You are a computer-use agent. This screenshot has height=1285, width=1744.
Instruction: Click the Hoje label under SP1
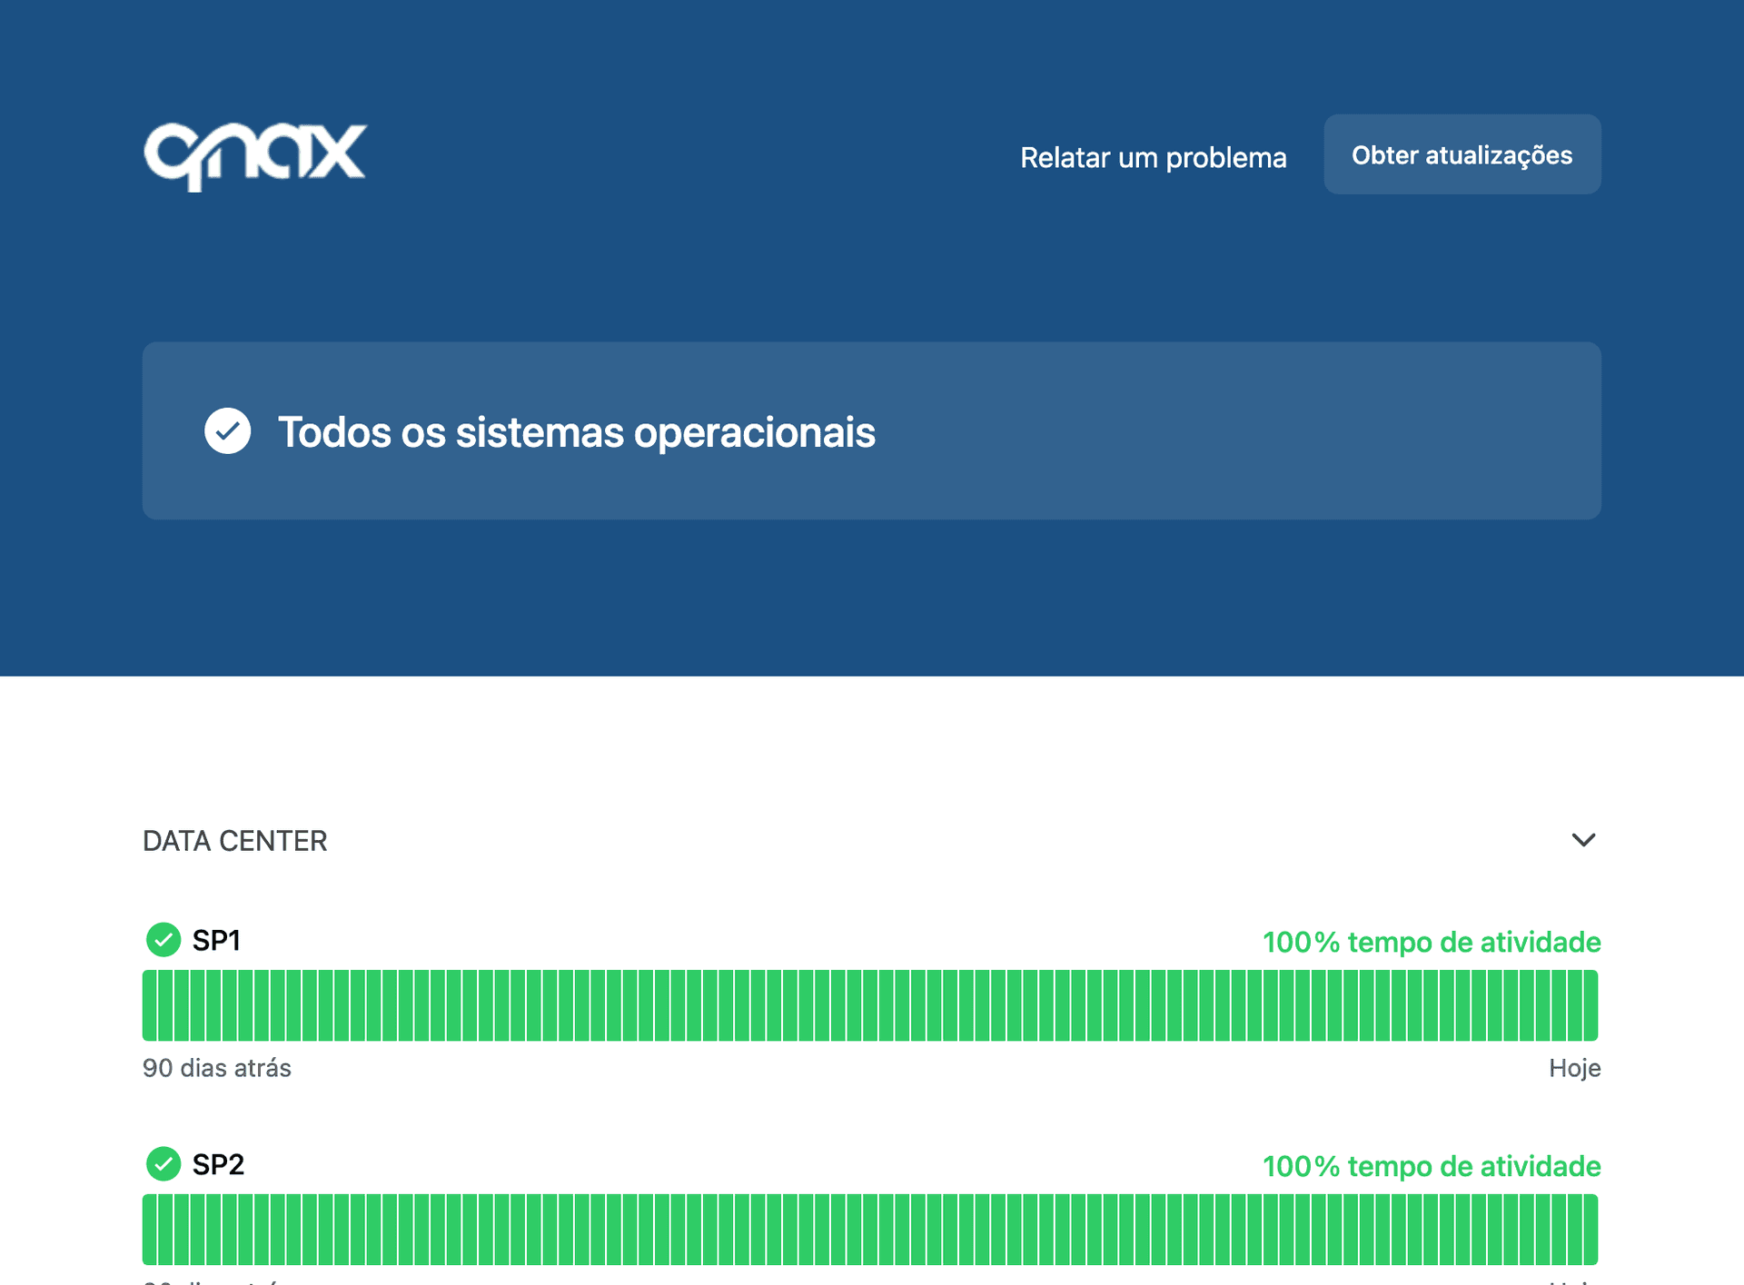1574,1068
